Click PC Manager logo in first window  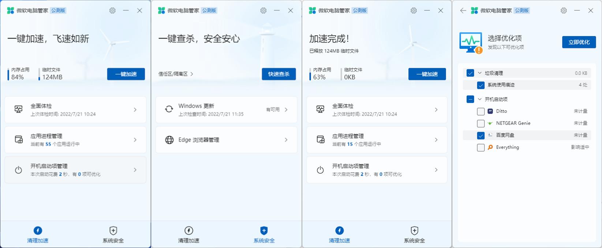point(11,11)
